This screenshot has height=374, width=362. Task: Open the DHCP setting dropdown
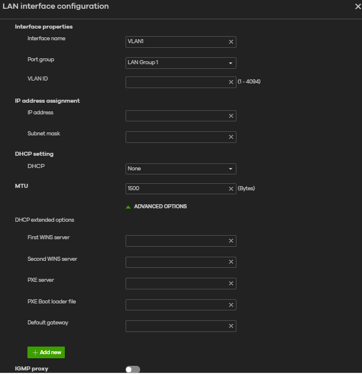click(181, 169)
